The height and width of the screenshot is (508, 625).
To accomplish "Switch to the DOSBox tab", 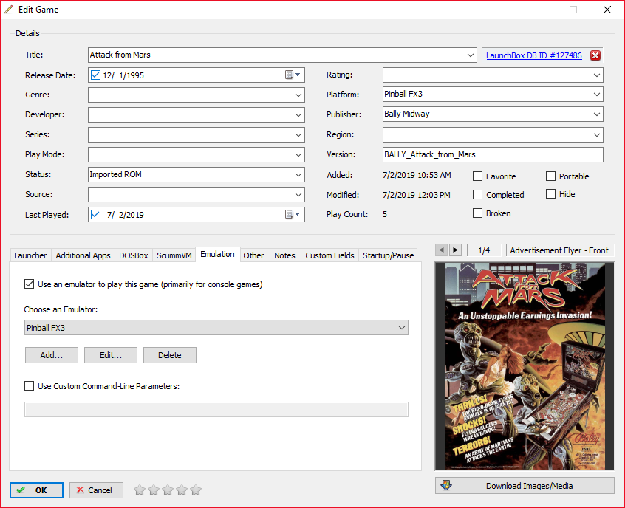I will tap(134, 255).
